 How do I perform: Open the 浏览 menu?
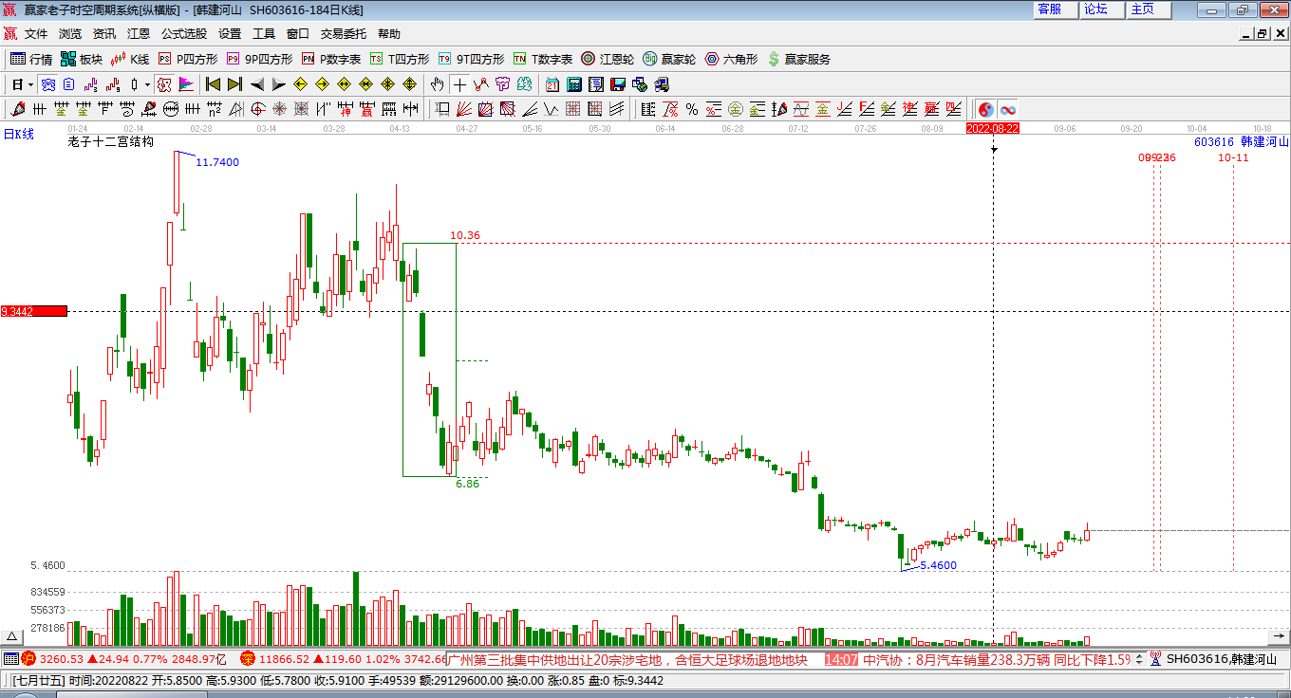tap(70, 34)
